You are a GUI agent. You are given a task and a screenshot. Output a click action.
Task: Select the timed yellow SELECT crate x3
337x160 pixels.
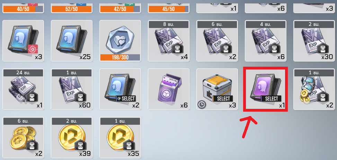217,89
